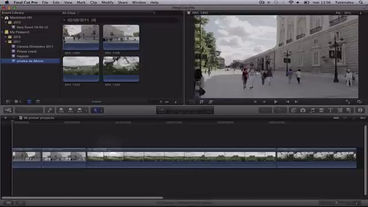Viewport: 368px width, 207px height.
Task: Open the Project Library button at bottom left
Action: [9, 203]
